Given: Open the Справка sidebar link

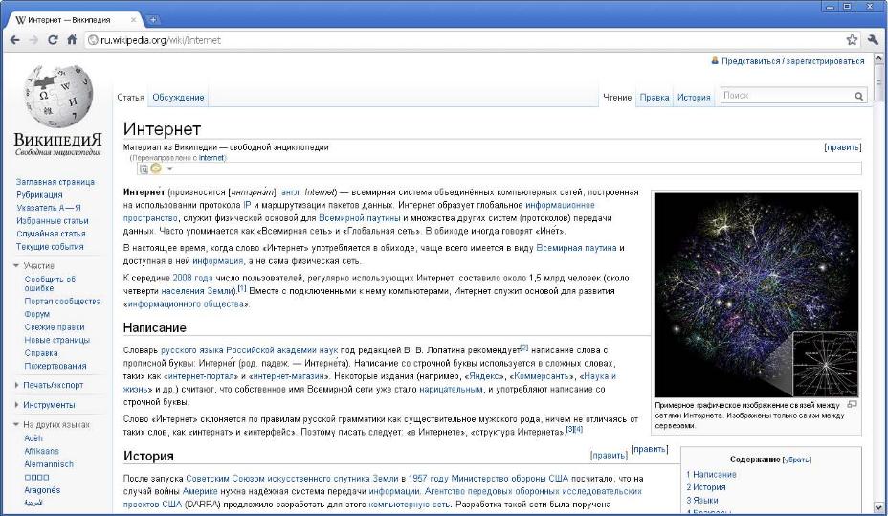Looking at the screenshot, I should tap(41, 353).
